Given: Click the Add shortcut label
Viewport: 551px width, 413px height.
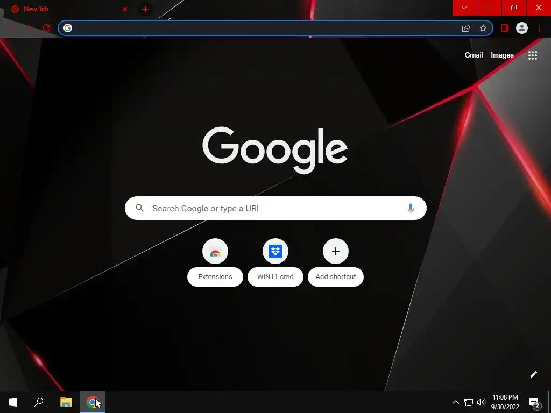Looking at the screenshot, I should click(x=336, y=277).
